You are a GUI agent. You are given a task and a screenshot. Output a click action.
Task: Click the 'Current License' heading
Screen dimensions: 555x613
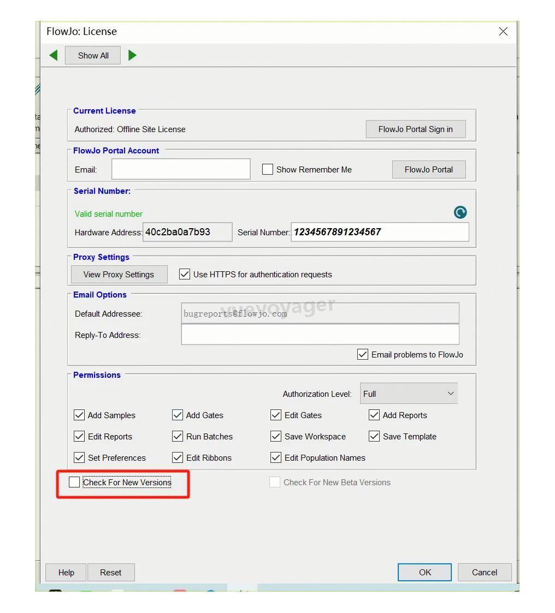(104, 111)
